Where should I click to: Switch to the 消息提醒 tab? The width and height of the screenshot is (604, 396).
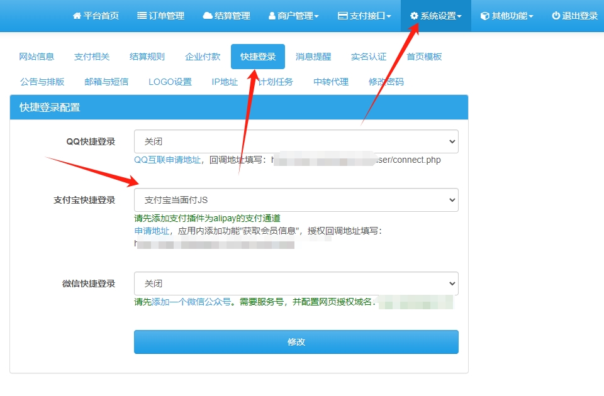coord(313,56)
